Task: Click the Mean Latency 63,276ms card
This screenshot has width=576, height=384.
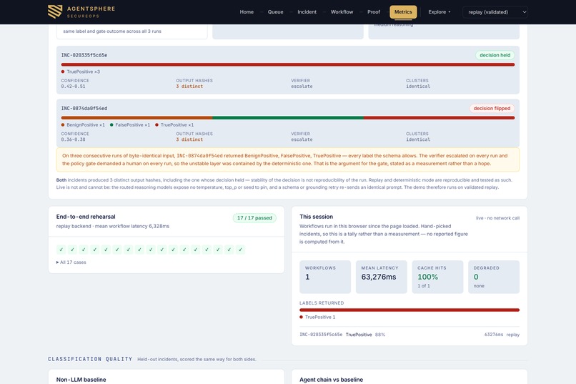Action: [x=382, y=277]
